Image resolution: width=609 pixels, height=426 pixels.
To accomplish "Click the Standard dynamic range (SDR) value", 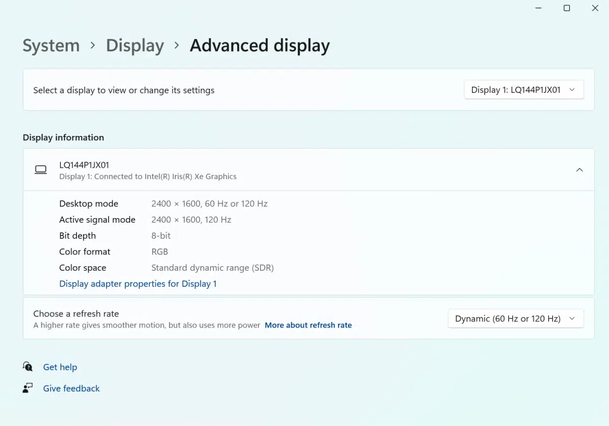I will tap(213, 268).
